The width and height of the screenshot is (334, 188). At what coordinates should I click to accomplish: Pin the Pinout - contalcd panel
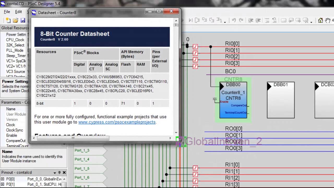coord(59,173)
